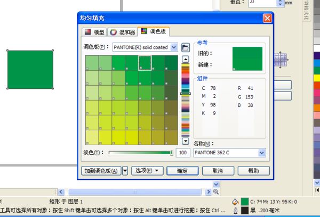Select the highlighted PANTONE 362 C swatch
Viewport: 320px width, 217px height.
145,63
